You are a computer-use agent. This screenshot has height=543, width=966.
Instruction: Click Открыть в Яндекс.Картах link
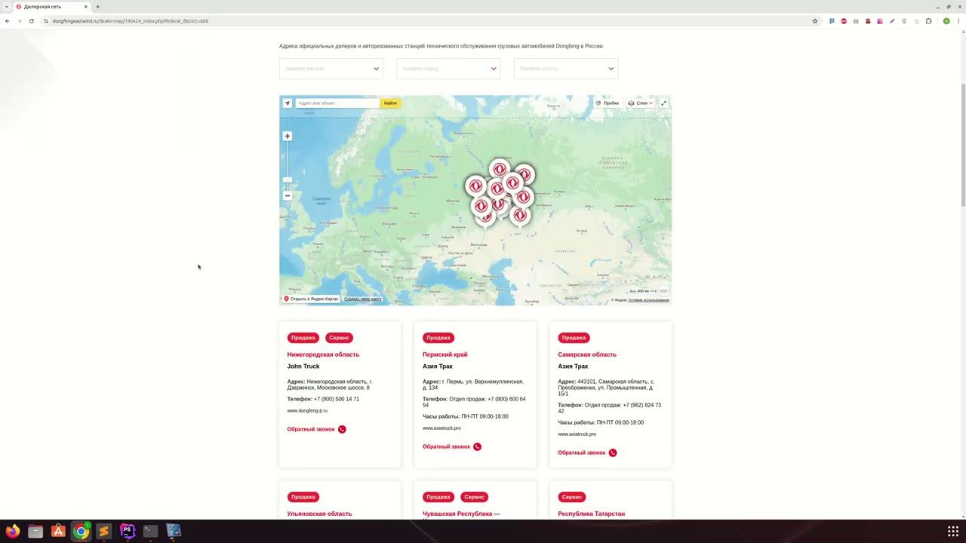click(x=311, y=299)
